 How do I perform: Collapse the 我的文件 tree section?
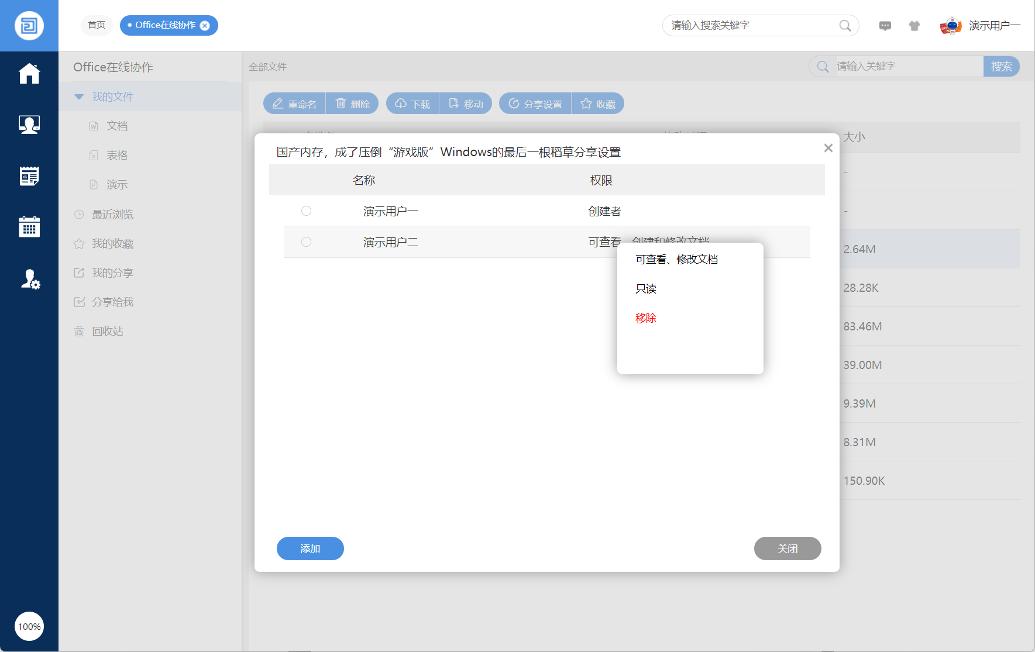(79, 97)
